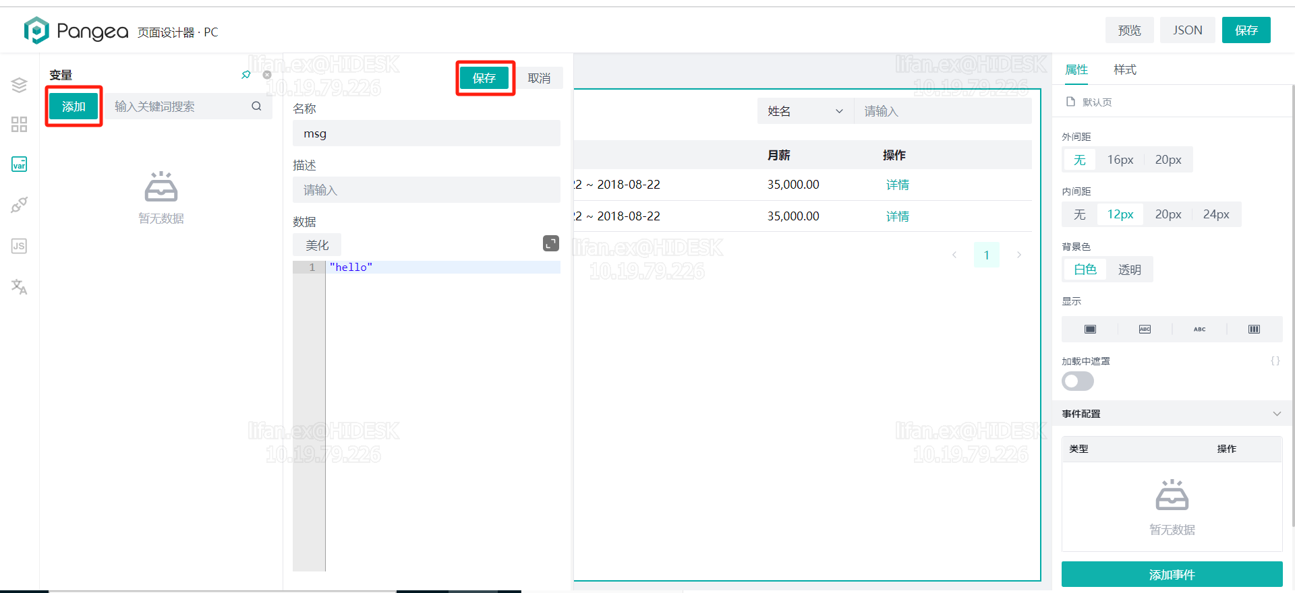The height and width of the screenshot is (593, 1295).
Task: Open the data source plug icon
Action: tap(19, 206)
